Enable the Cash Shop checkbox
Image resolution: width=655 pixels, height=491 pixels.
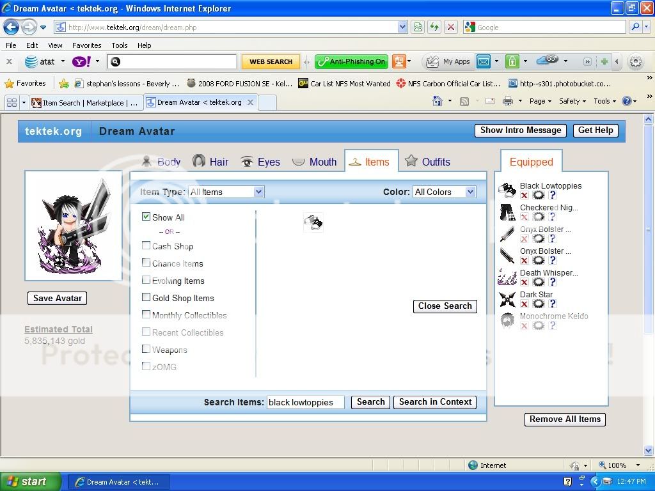[146, 245]
